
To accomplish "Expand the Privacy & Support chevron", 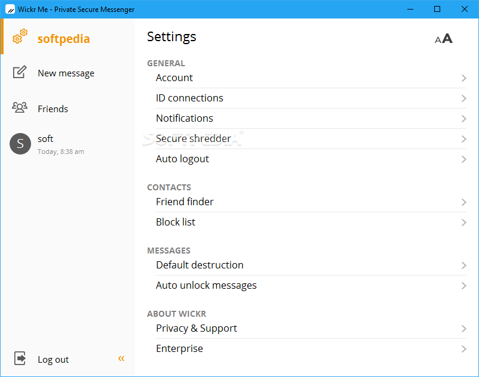I will [x=463, y=329].
